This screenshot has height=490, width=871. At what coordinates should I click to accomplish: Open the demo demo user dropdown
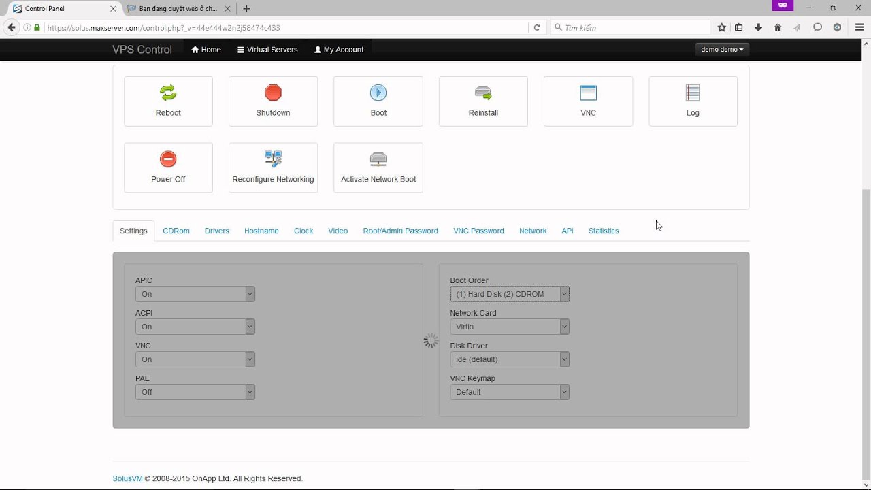tap(722, 49)
